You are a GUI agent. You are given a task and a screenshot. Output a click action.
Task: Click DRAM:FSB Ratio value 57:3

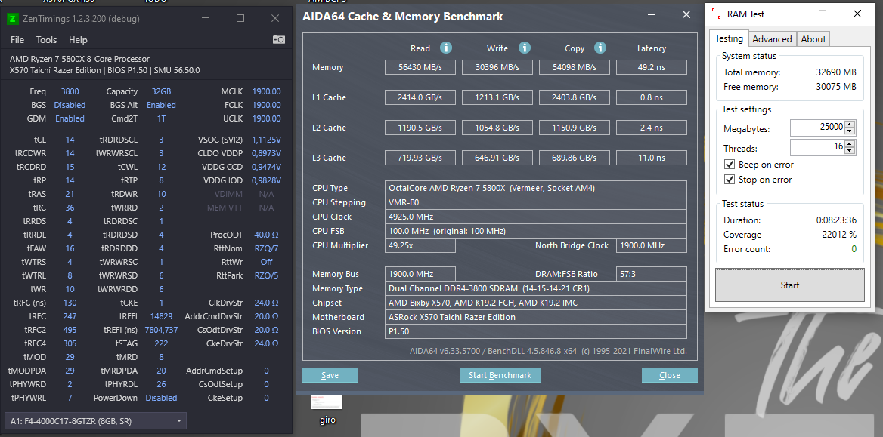(652, 275)
